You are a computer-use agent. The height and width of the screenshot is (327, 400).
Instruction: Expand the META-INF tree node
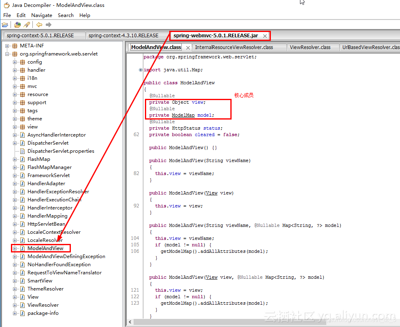pyautogui.click(x=7, y=46)
